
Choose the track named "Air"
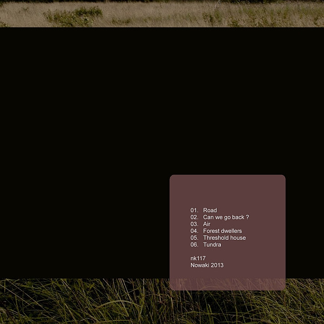coord(206,224)
